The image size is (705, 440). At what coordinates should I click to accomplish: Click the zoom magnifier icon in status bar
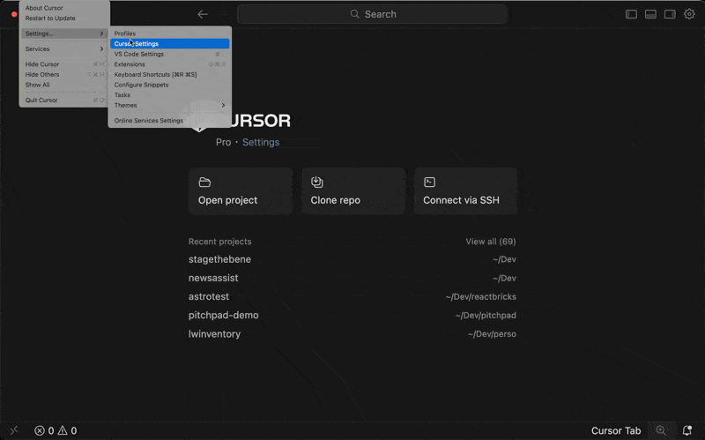click(x=661, y=430)
